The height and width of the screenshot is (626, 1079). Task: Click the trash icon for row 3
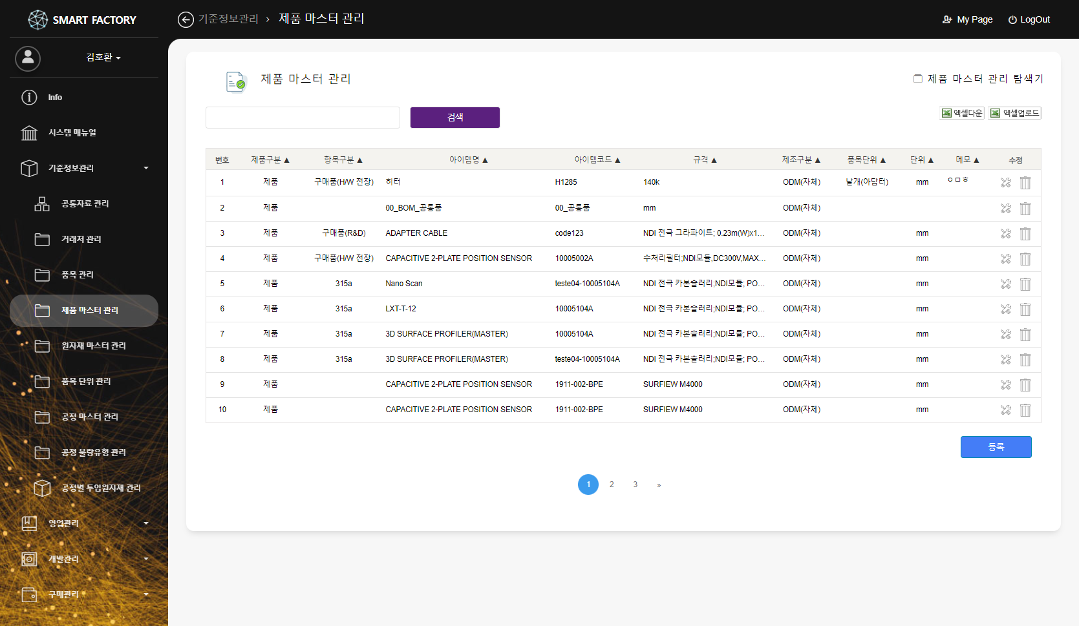[1025, 234]
